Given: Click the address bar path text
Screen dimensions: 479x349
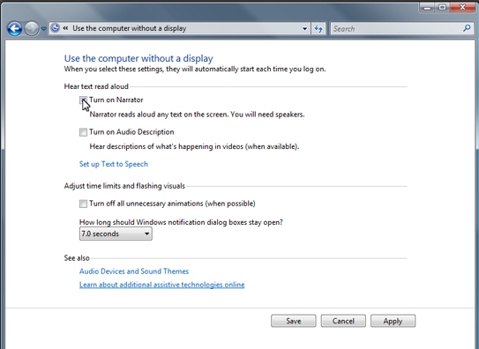Looking at the screenshot, I should [x=129, y=28].
